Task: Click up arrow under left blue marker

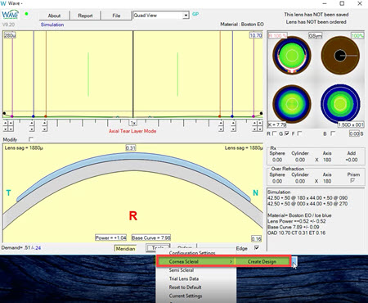Action: point(32,123)
